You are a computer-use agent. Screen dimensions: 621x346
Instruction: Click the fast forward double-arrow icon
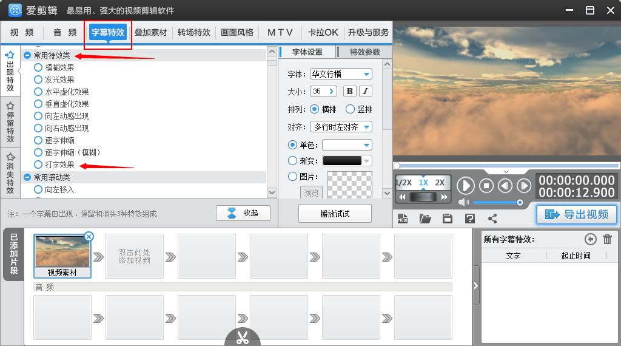(x=444, y=197)
